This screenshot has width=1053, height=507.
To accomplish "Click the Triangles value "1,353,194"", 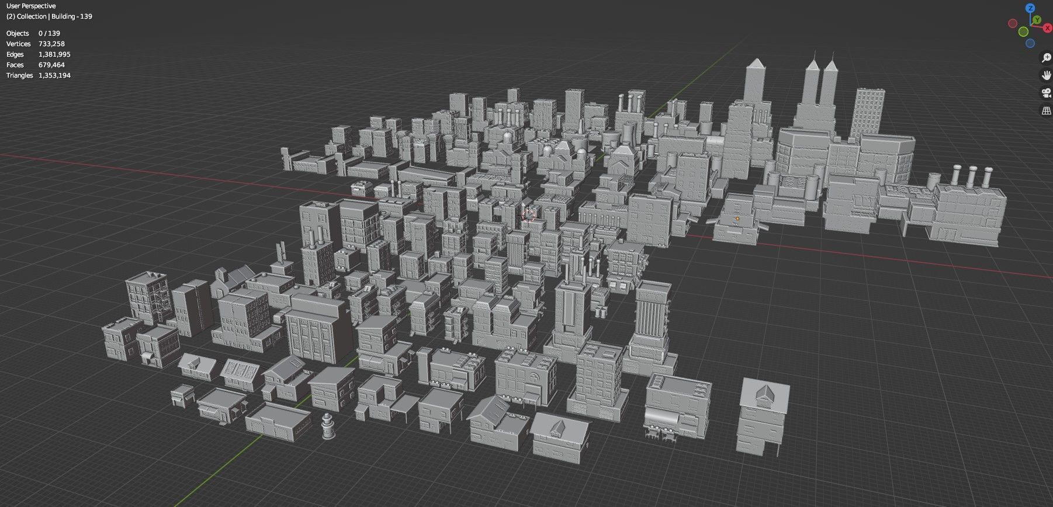I will coord(54,75).
